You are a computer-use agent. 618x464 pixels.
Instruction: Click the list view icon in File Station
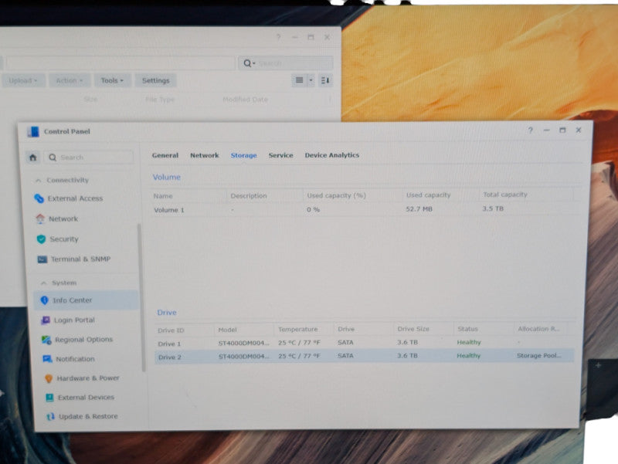tap(300, 80)
